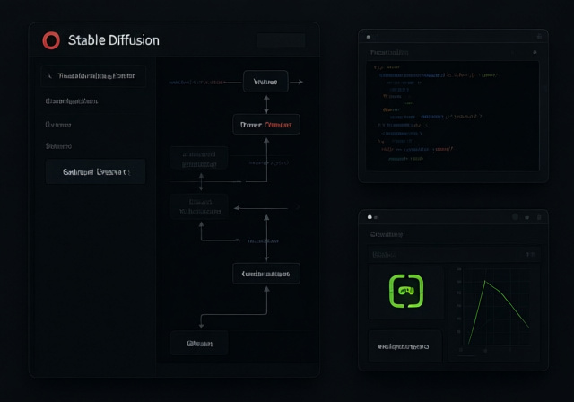Click the flow node with red text
The image size is (574, 402).
click(x=266, y=125)
